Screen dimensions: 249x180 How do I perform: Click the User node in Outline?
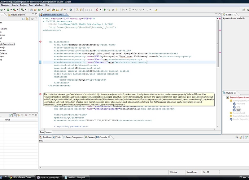[239, 110]
